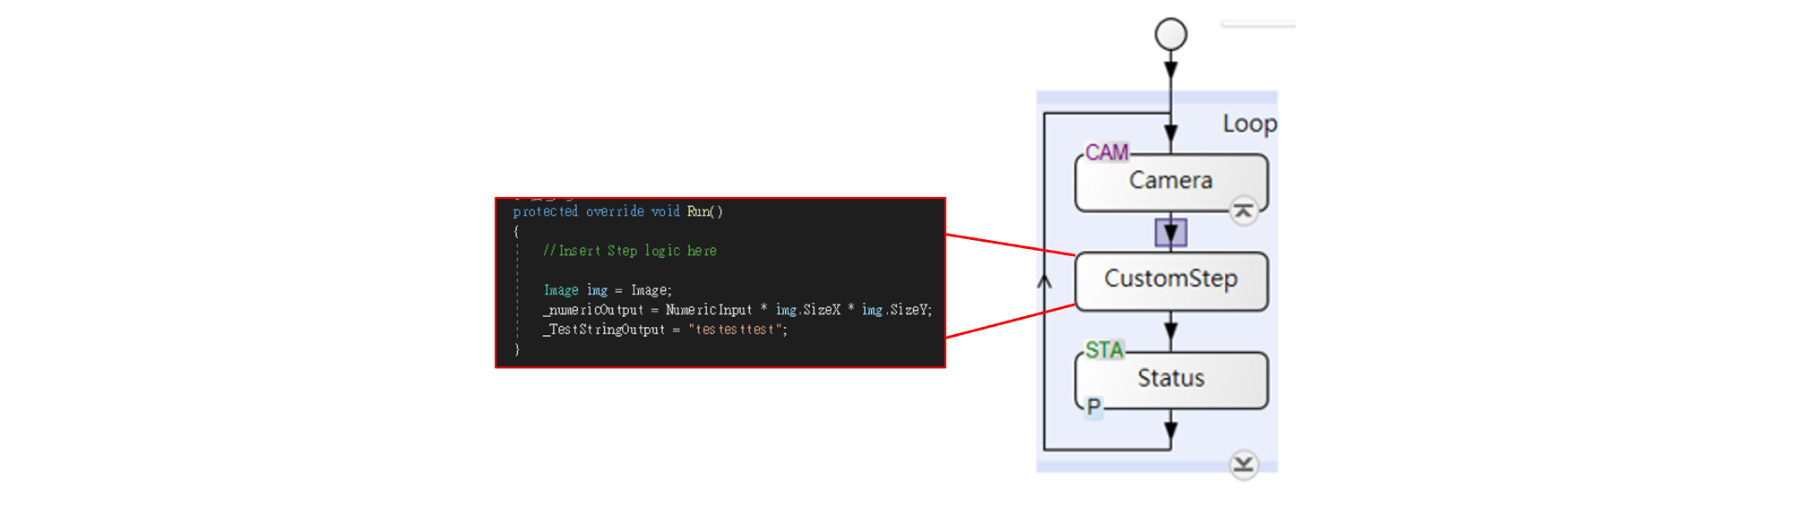Click the 'Image img = Image;' code line
1811x515 pixels.
[x=608, y=290]
